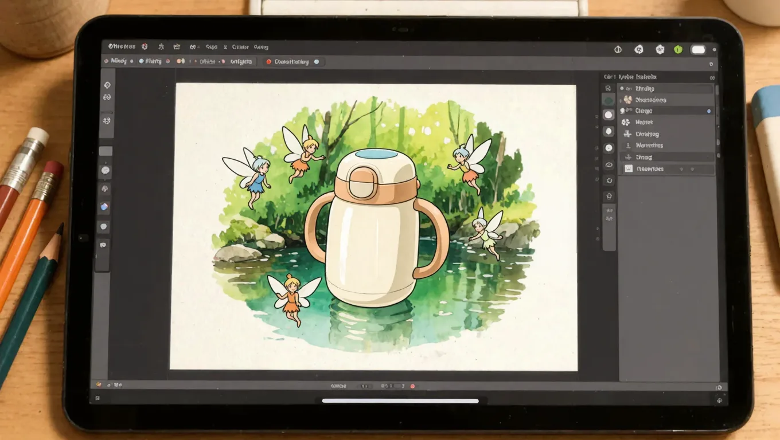
Task: Toggle the blue dot on the highlighted layer row
Action: pyautogui.click(x=709, y=111)
